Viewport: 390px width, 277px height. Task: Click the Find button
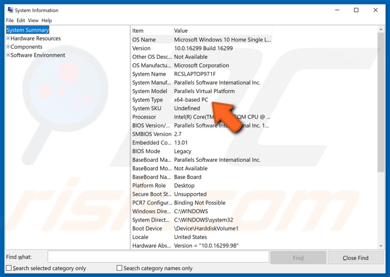pos(298,258)
